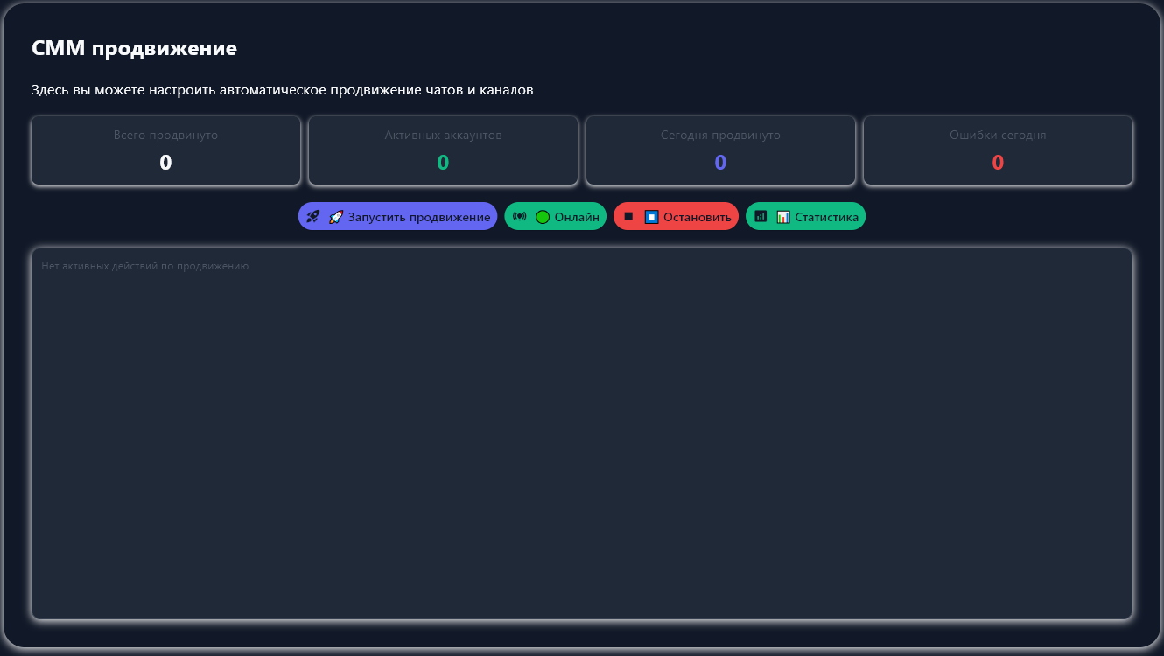
Task: Click the black square stop icon
Action: (x=628, y=216)
